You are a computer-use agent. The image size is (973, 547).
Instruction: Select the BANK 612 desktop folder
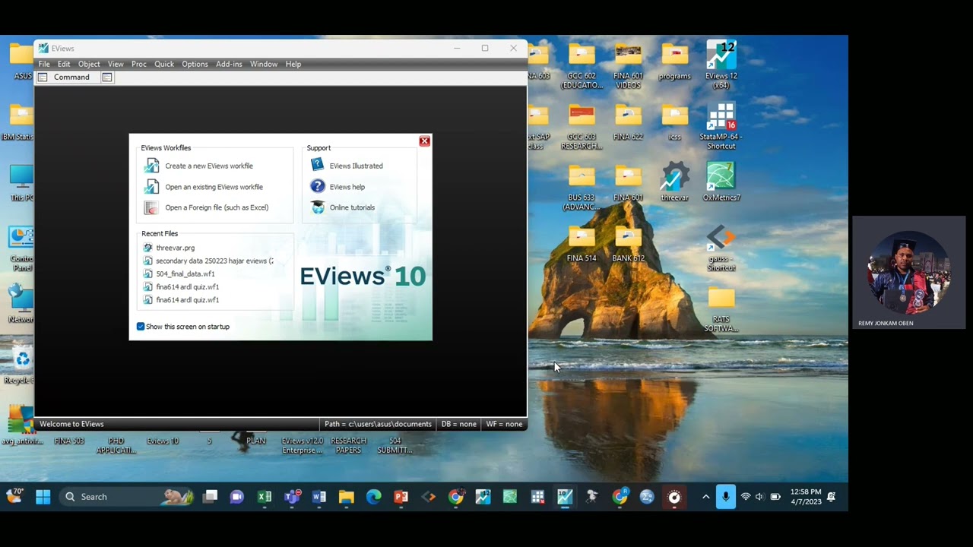point(628,245)
